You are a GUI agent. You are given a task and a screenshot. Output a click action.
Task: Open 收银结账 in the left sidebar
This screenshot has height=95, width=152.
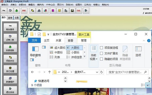coord(10,48)
